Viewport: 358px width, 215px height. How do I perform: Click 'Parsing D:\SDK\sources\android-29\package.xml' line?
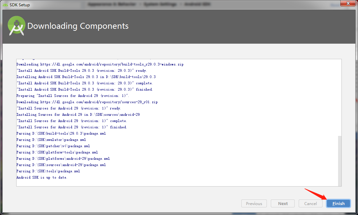[x=61, y=165]
